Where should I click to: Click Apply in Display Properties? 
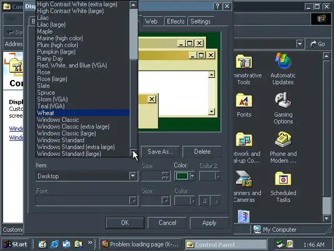click(209, 223)
